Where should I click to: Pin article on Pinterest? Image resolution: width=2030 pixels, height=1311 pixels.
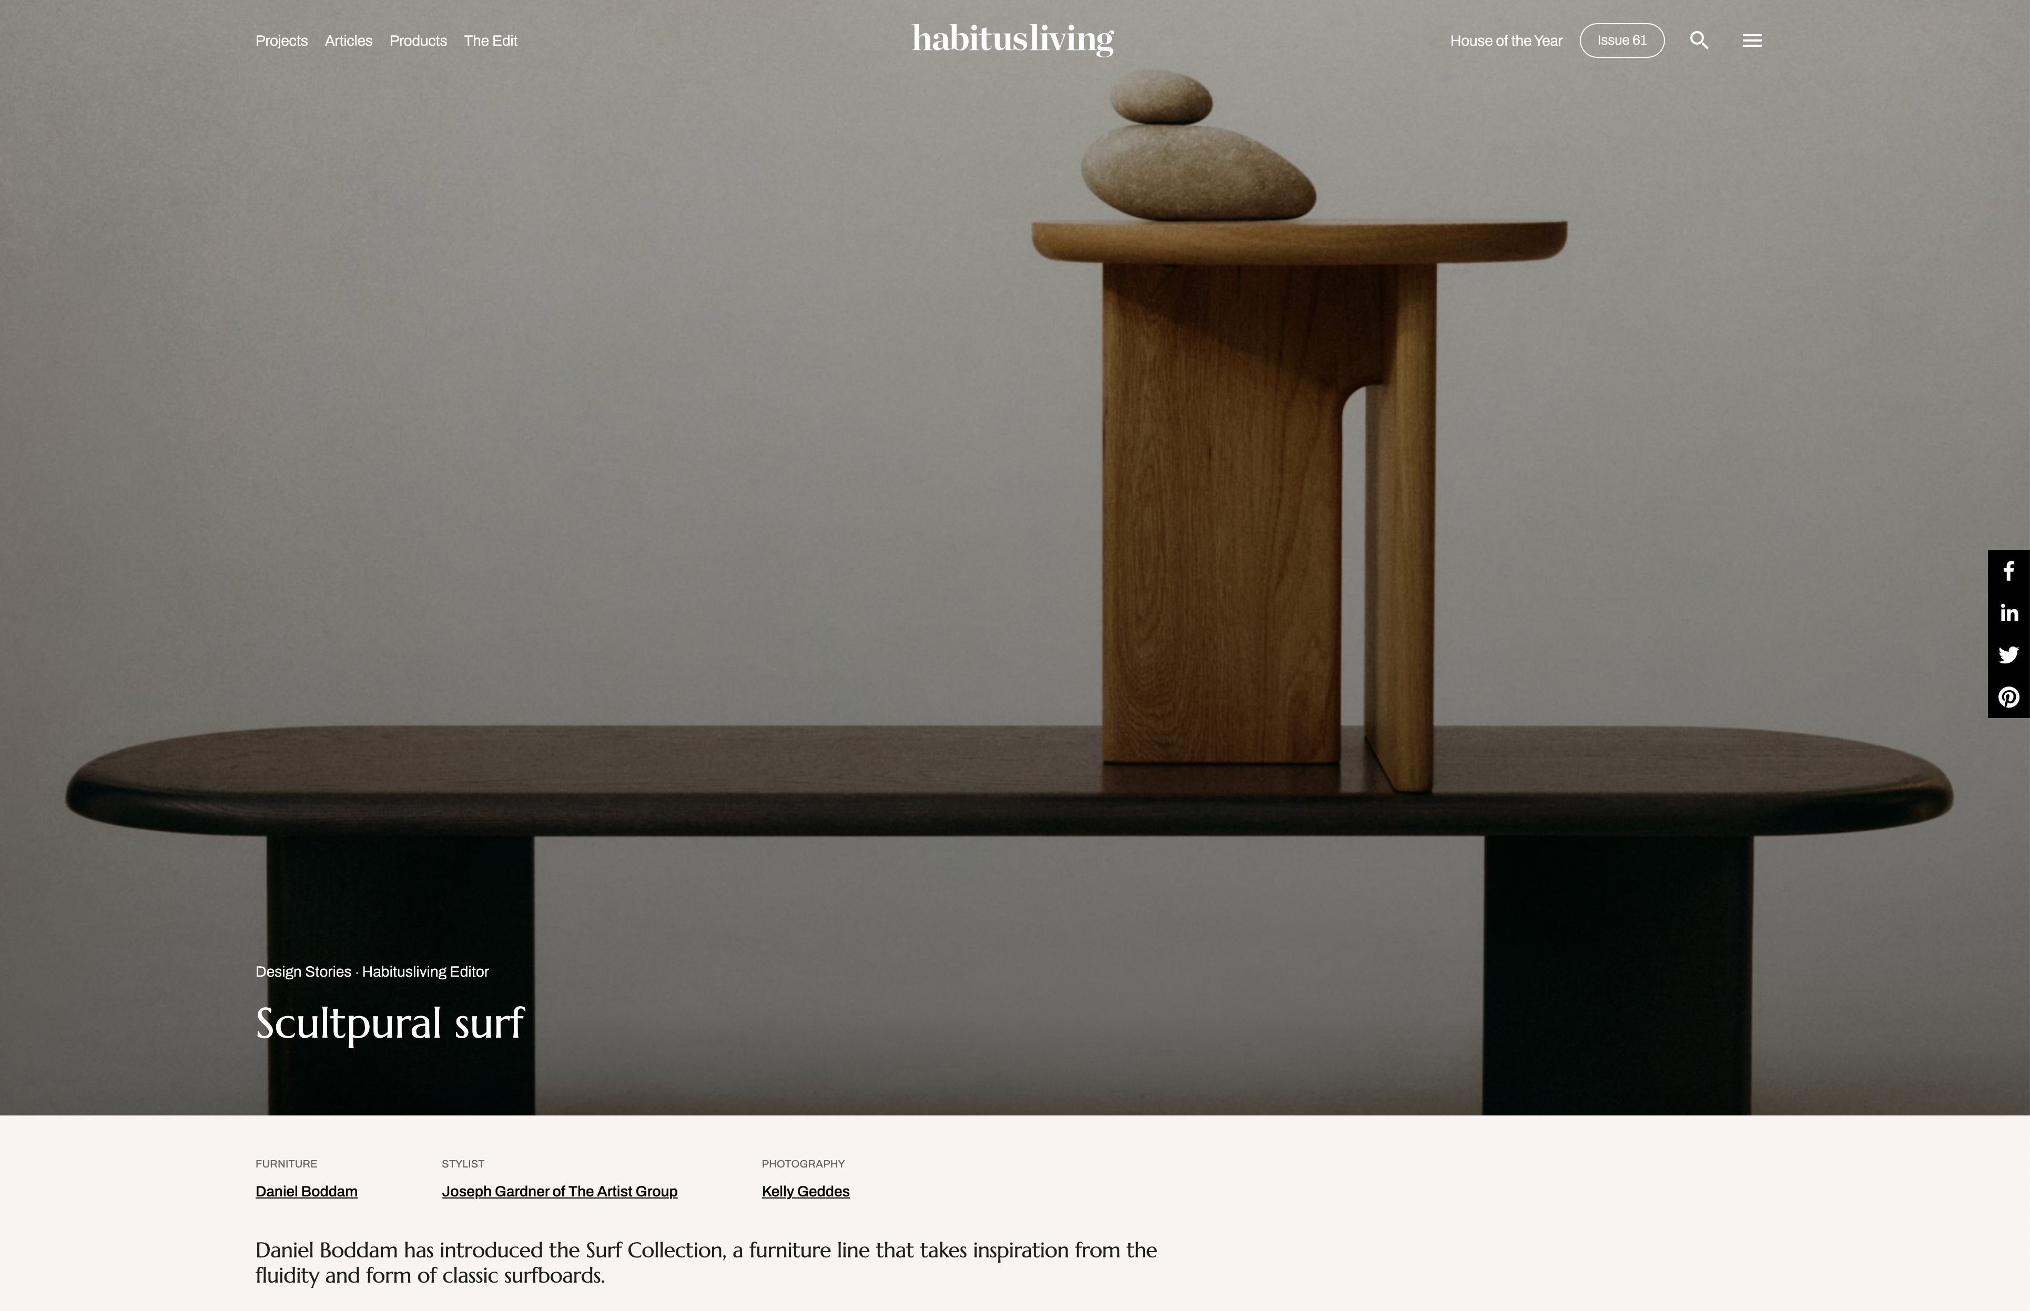[x=2009, y=697]
